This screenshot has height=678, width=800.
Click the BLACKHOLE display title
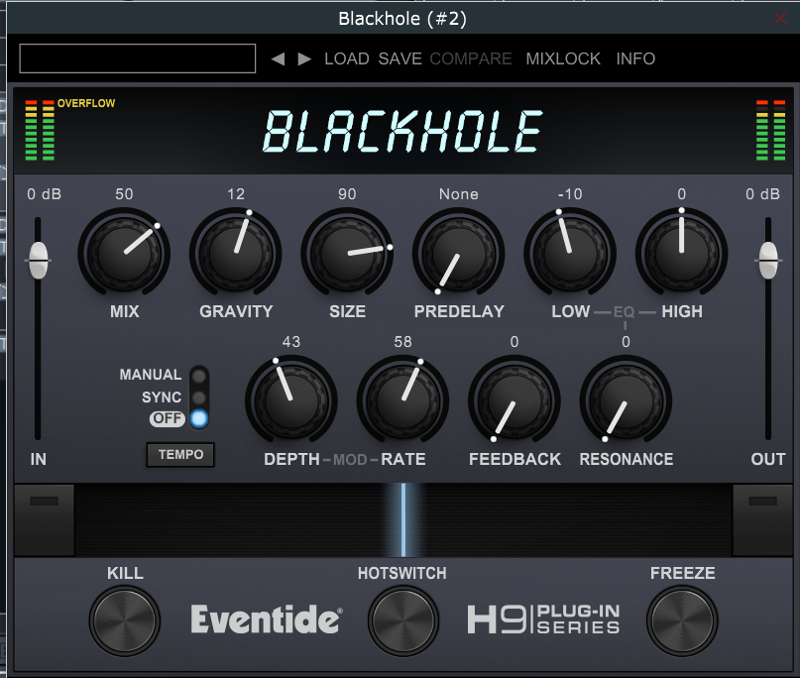pyautogui.click(x=402, y=132)
